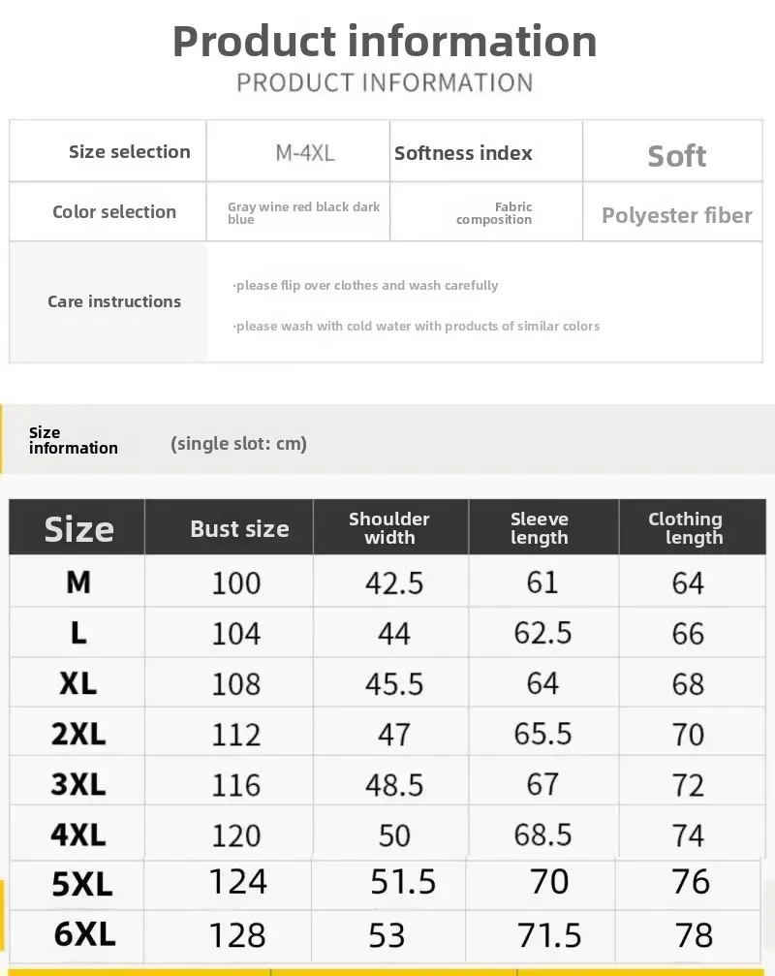Click the 'Clothing length' column header
Screen dimensions: 775x976
pyautogui.click(x=686, y=528)
